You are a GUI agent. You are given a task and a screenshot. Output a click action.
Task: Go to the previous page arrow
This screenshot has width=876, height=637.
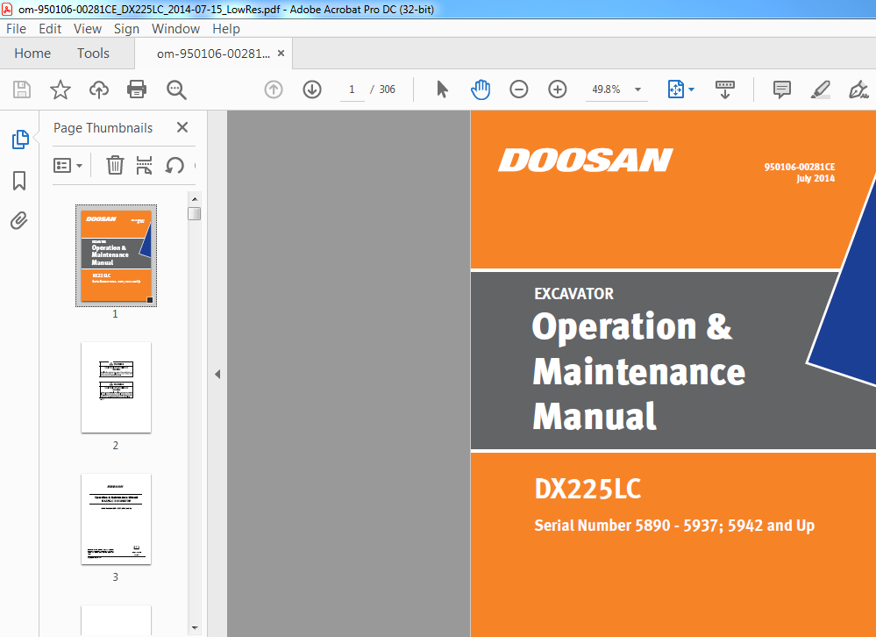[274, 89]
